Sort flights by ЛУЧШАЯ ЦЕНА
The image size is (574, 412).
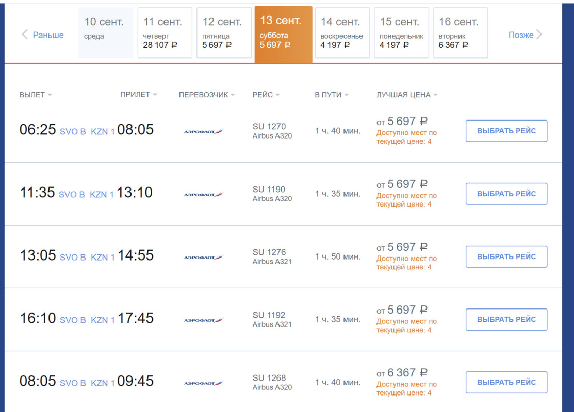coord(407,95)
